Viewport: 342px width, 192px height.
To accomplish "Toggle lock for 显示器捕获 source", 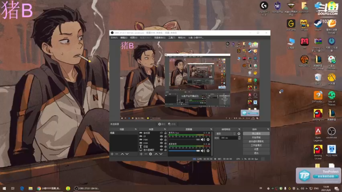I will (165, 150).
